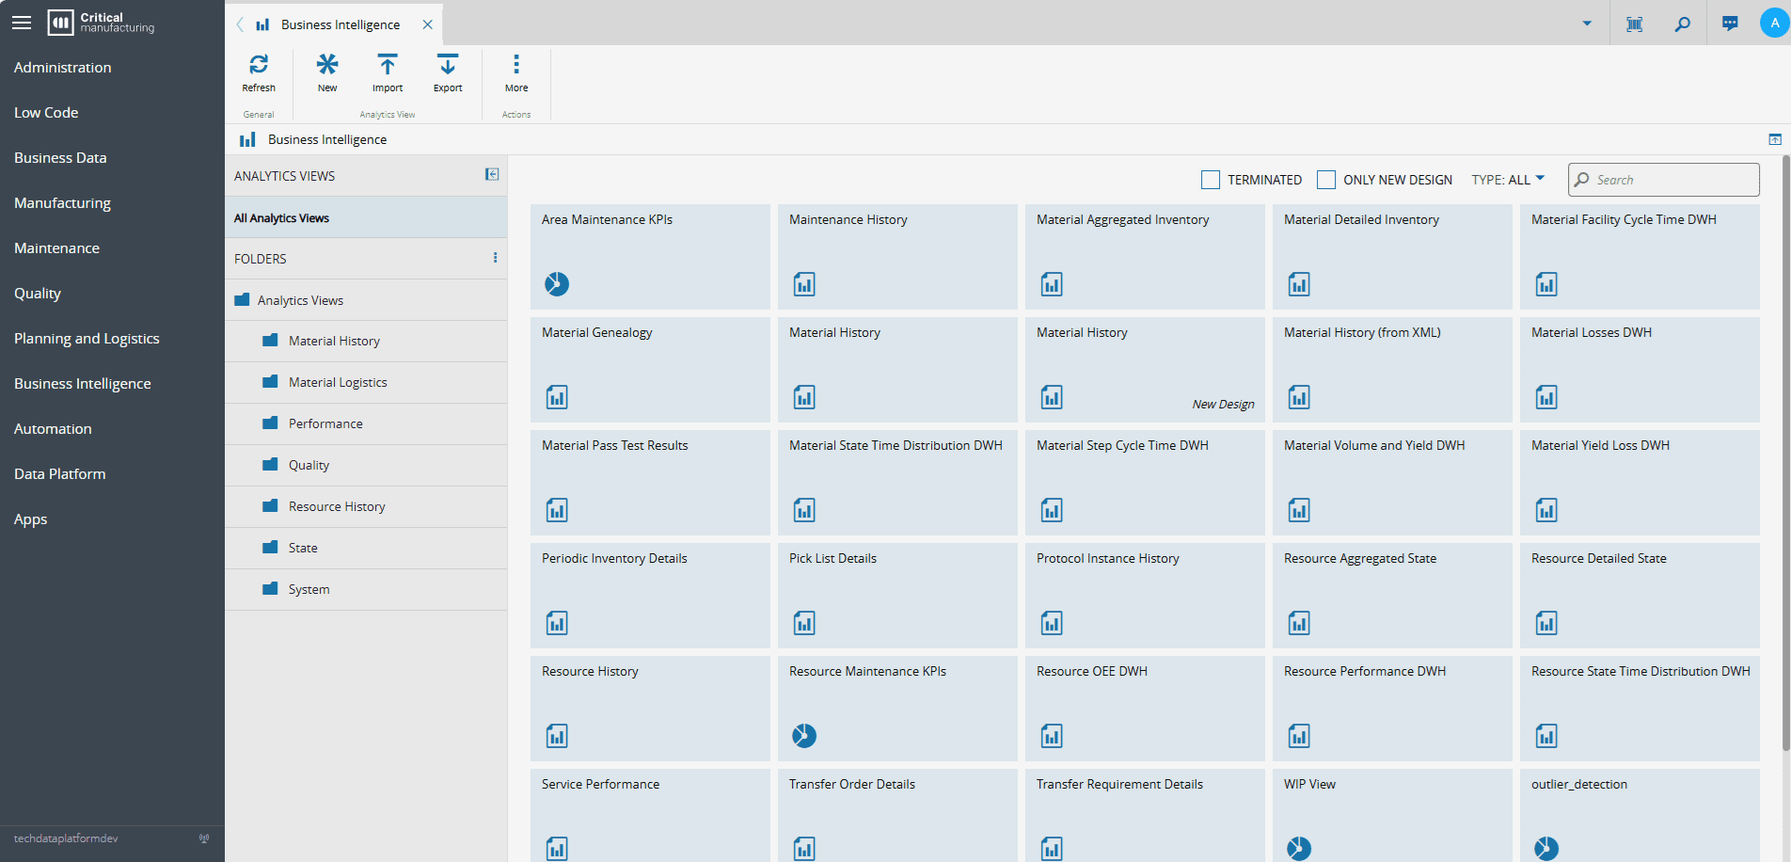Collapse the Analytics Views side panel

(x=492, y=175)
